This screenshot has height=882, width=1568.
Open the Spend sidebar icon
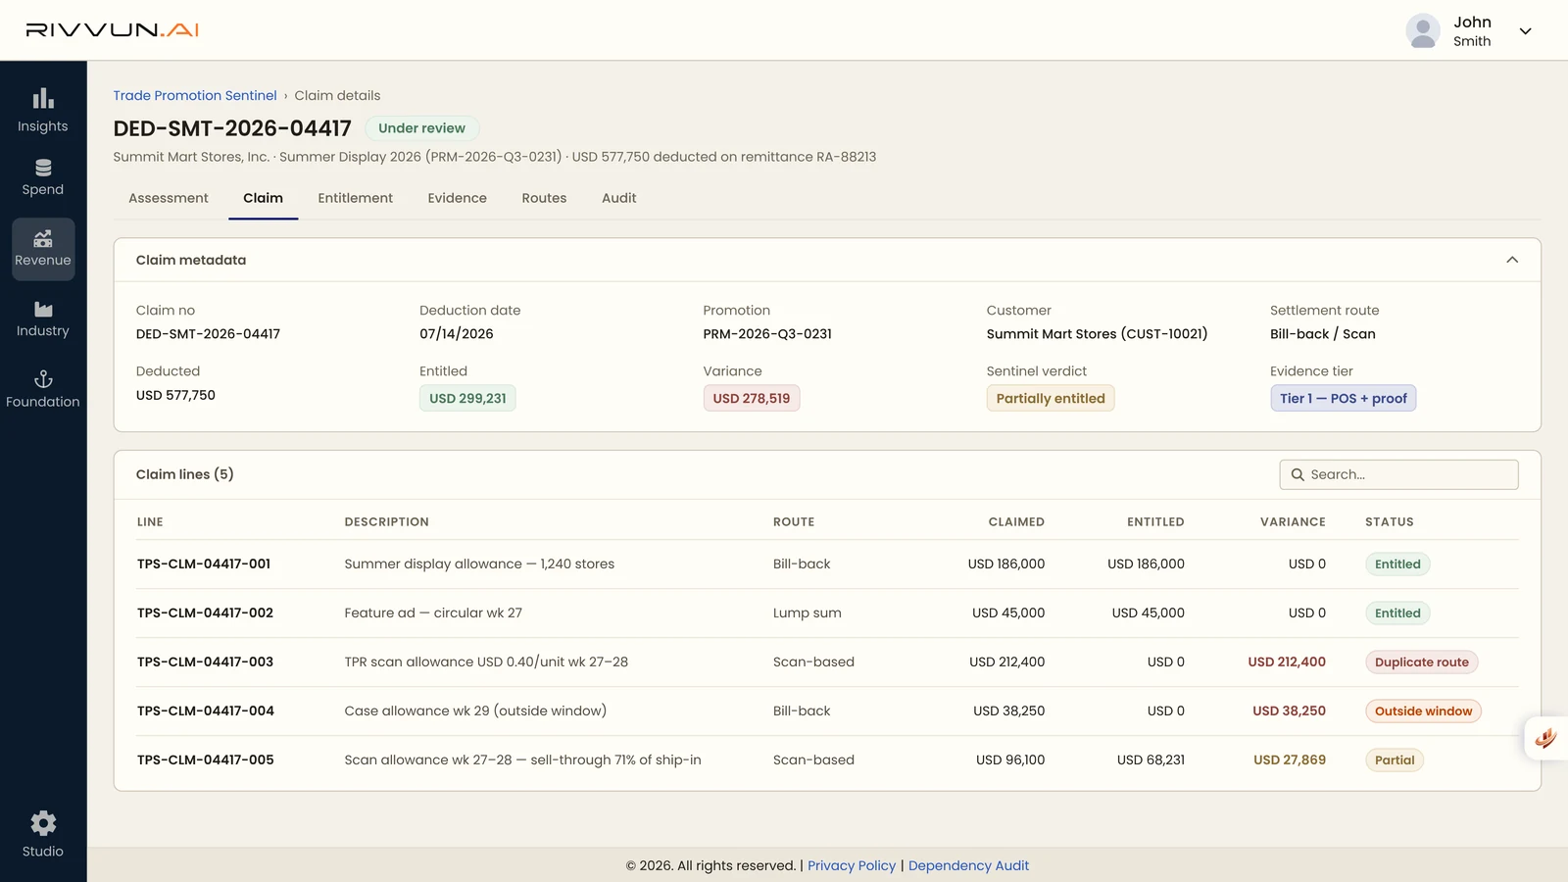pyautogui.click(x=43, y=169)
